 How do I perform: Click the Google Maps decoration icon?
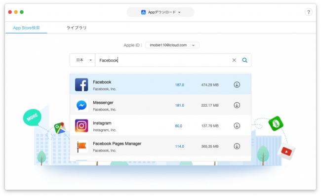point(60,128)
